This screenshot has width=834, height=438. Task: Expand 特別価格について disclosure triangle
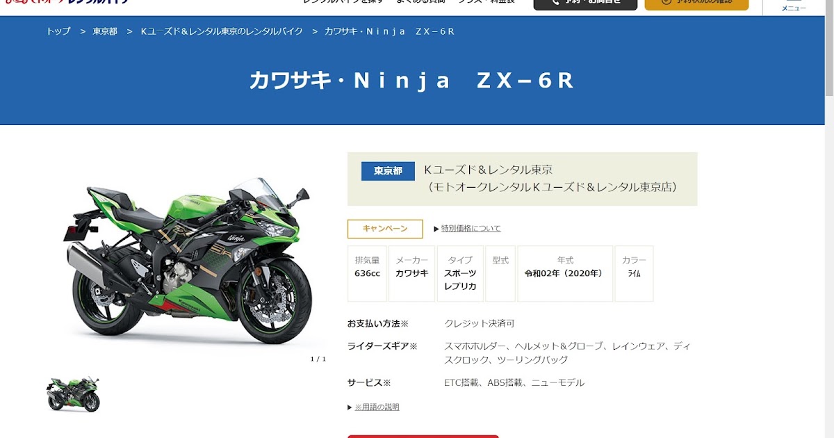(x=436, y=229)
